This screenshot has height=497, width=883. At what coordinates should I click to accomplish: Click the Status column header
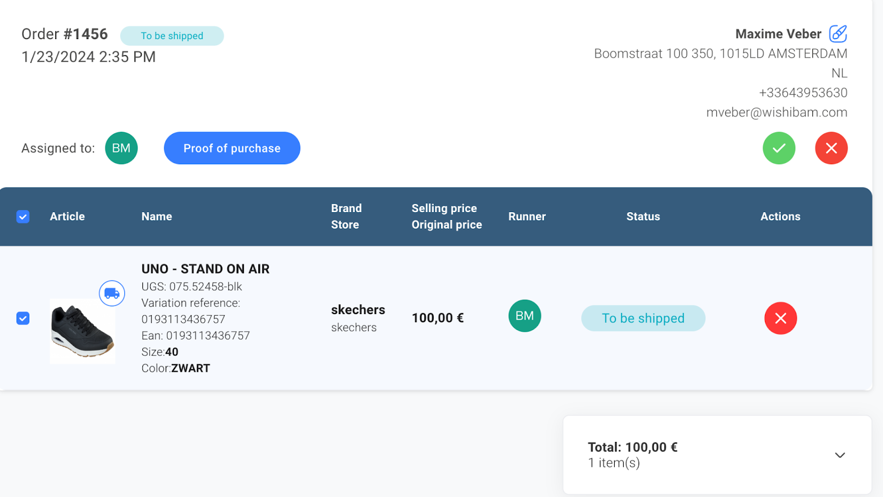pyautogui.click(x=643, y=217)
